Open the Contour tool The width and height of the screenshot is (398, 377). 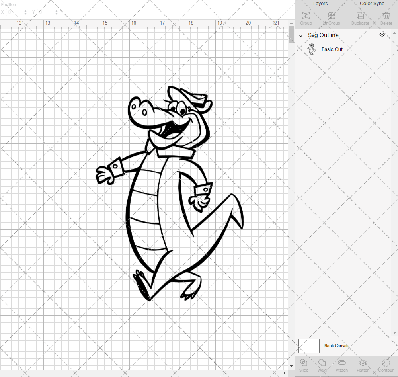pos(385,365)
